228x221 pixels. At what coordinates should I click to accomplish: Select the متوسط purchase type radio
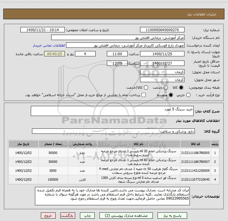point(171,95)
